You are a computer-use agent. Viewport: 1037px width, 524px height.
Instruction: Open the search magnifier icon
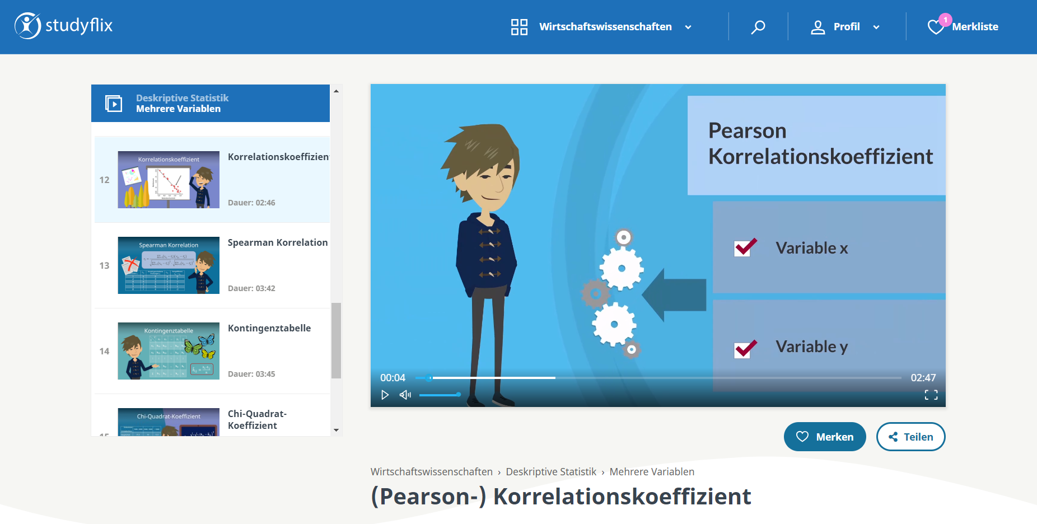pyautogui.click(x=758, y=26)
